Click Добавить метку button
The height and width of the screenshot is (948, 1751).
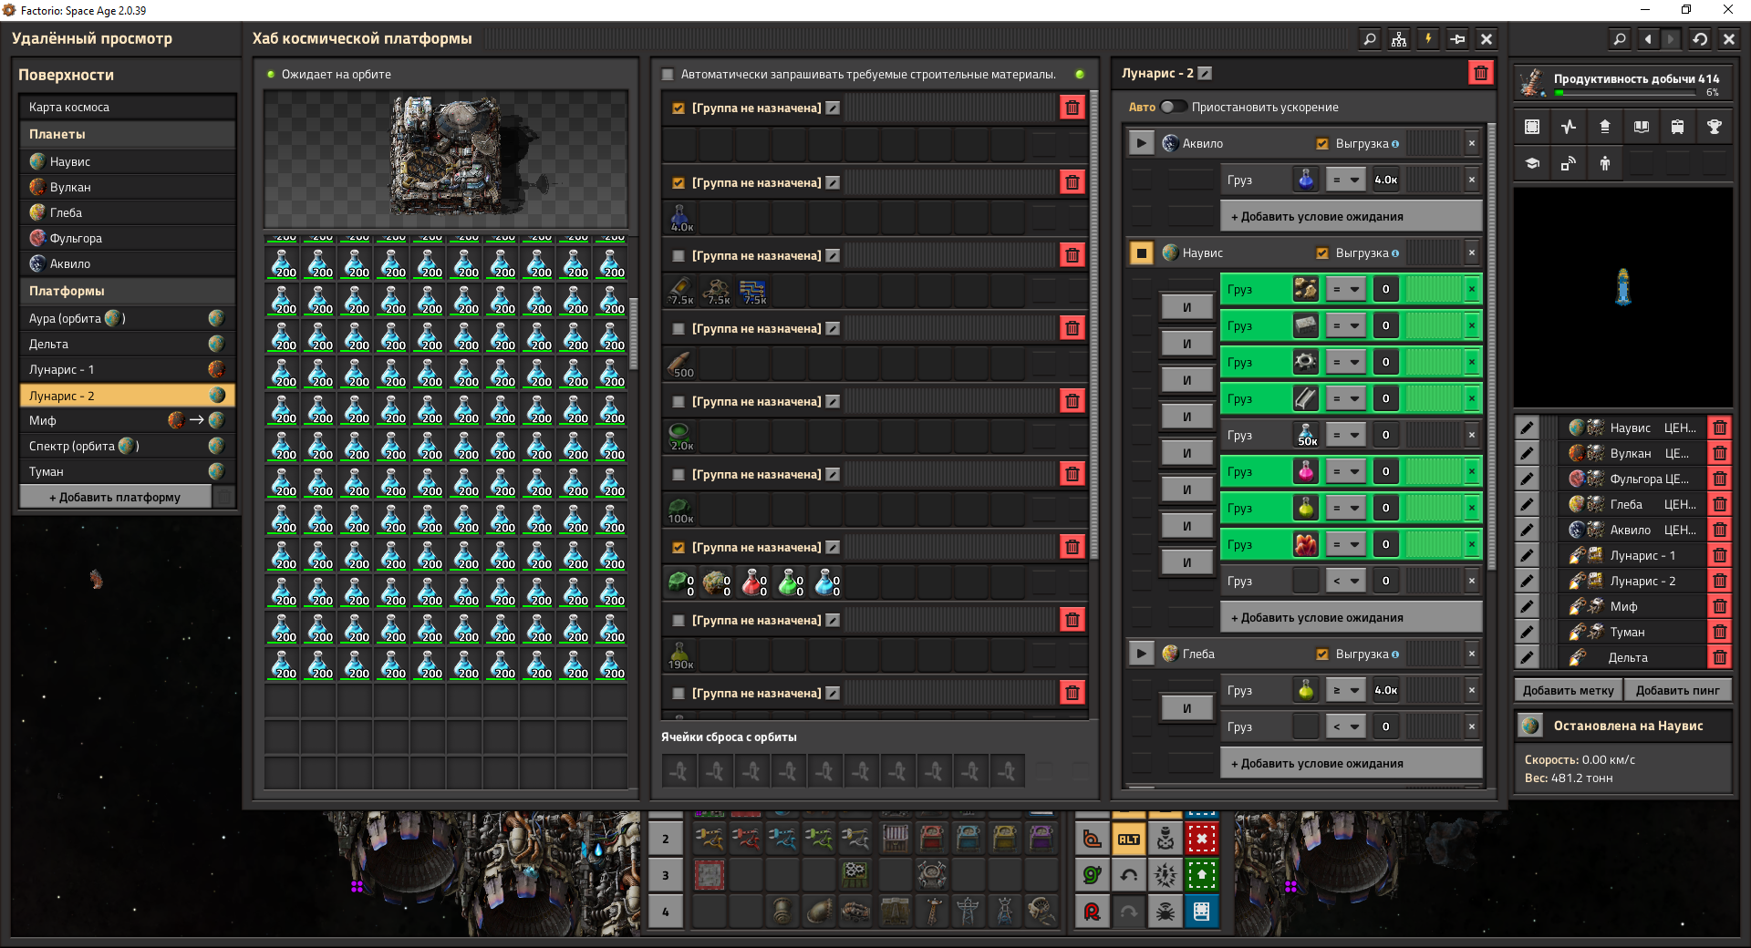point(1568,690)
